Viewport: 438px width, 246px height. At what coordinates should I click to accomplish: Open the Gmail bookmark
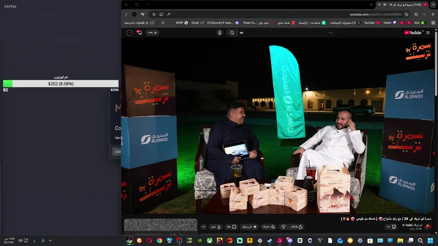tap(197, 23)
